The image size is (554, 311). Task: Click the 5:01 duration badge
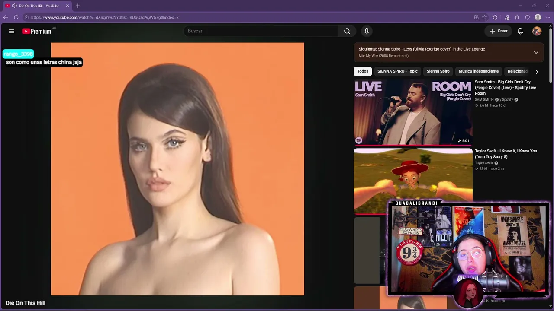[464, 141]
